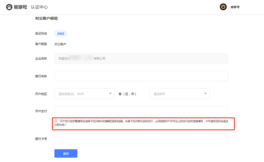
Task: Click the 对公账户 customer type value
Action: [60, 44]
